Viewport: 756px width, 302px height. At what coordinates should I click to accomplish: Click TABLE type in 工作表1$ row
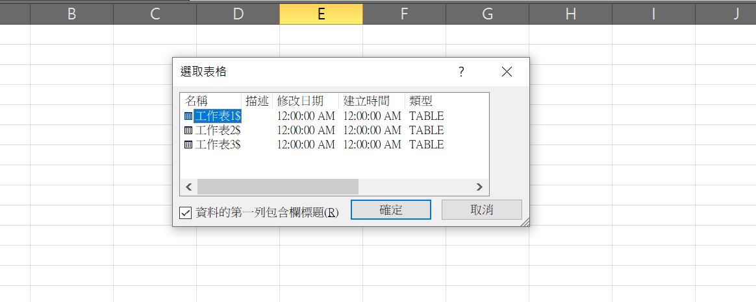[x=427, y=116]
